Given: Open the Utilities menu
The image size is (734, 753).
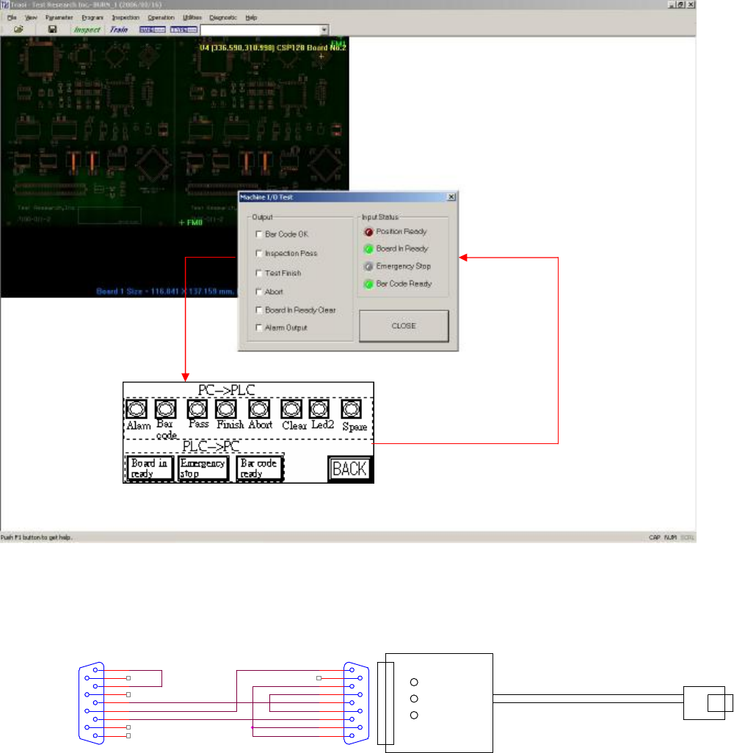Looking at the screenshot, I should [x=192, y=18].
